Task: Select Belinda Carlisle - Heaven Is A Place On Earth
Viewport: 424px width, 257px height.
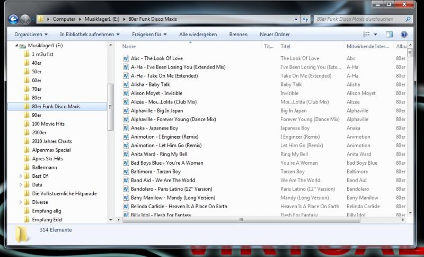Action: tap(179, 206)
